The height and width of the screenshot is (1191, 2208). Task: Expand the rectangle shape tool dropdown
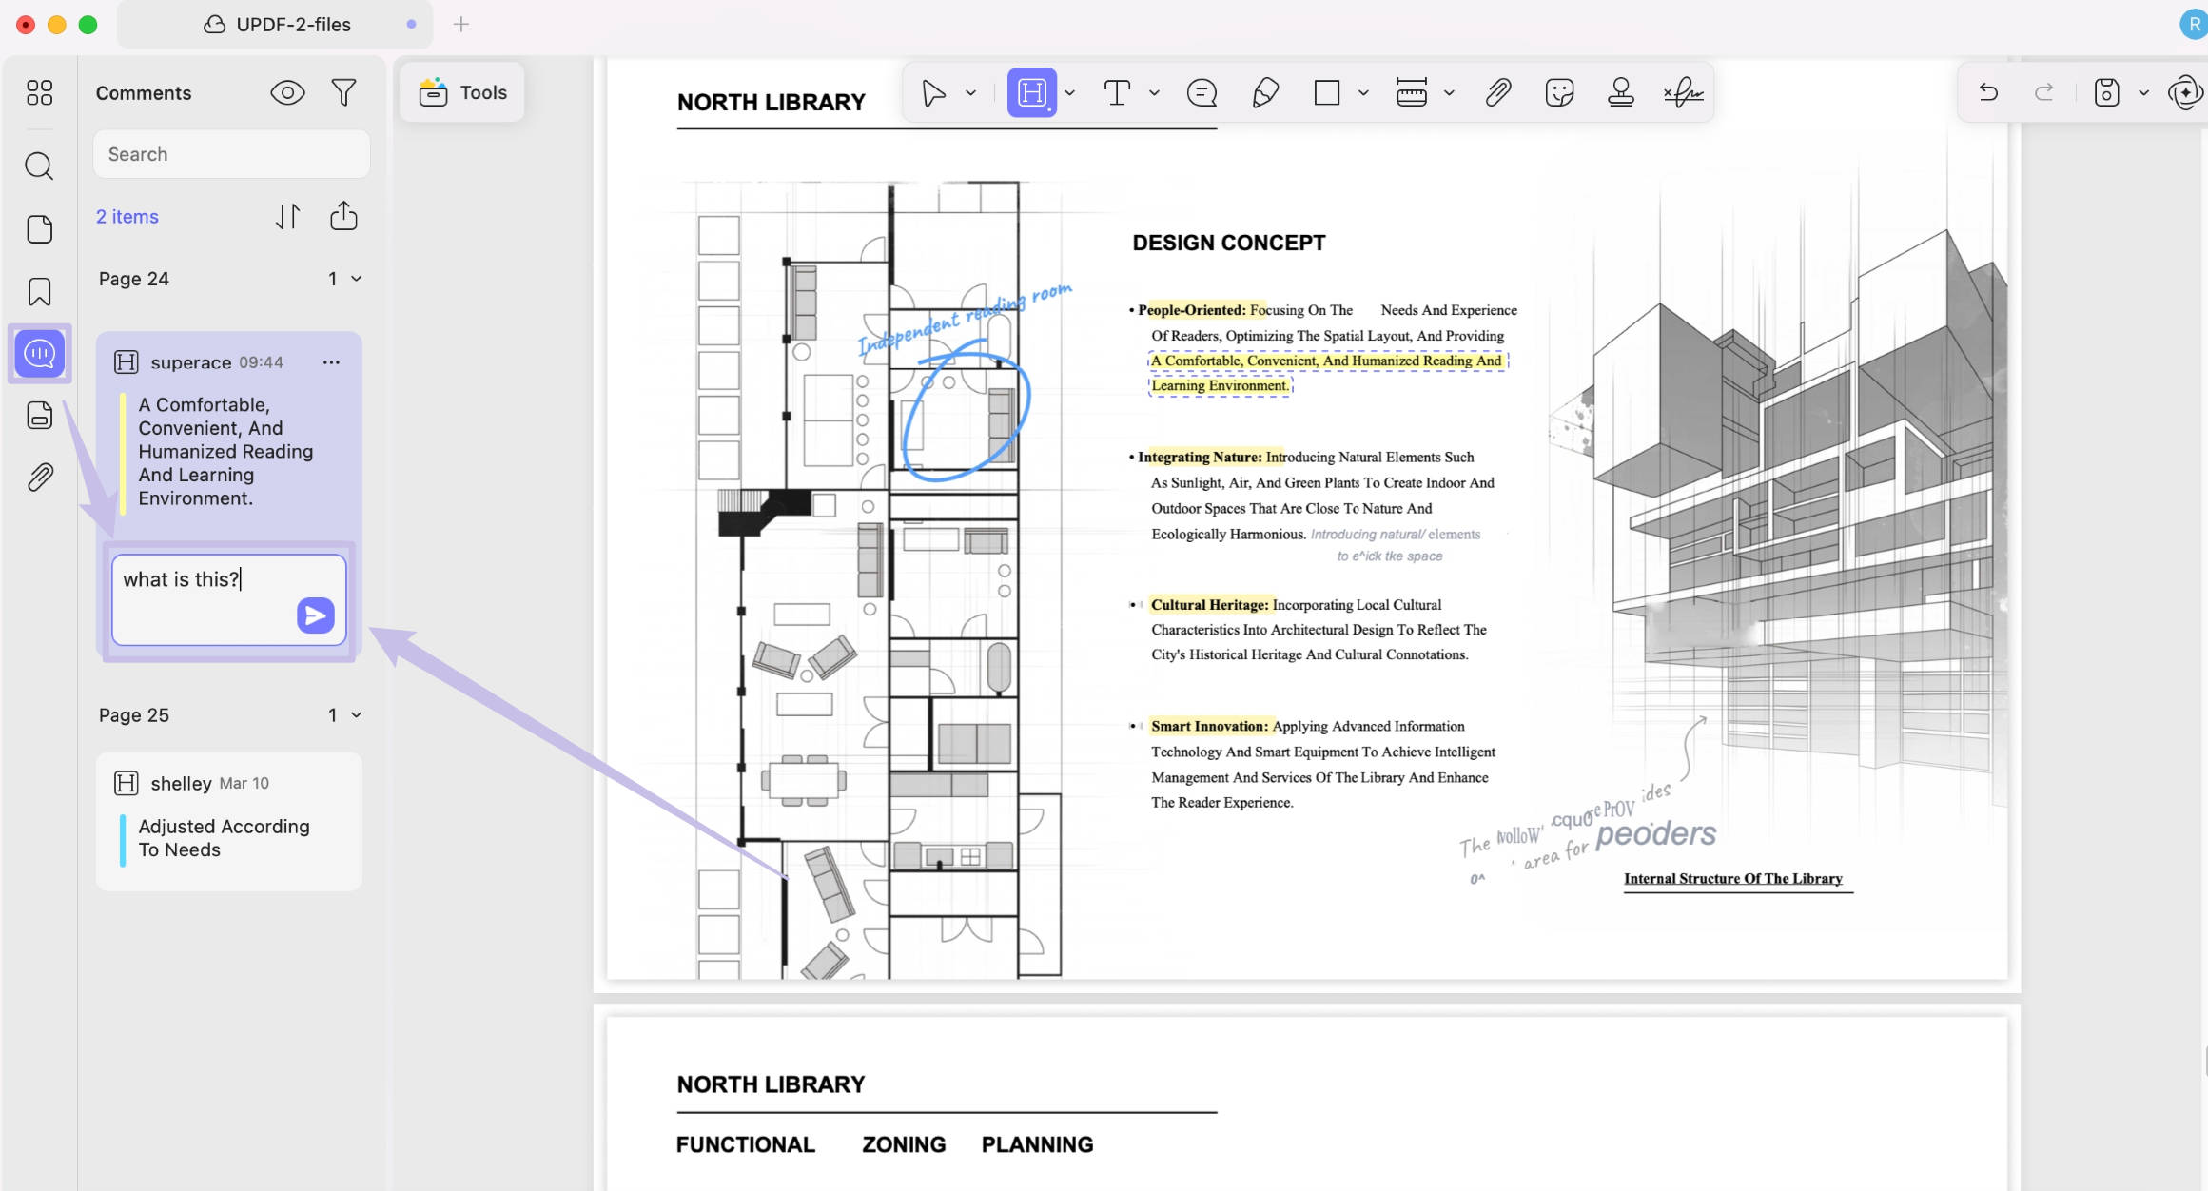(1363, 93)
